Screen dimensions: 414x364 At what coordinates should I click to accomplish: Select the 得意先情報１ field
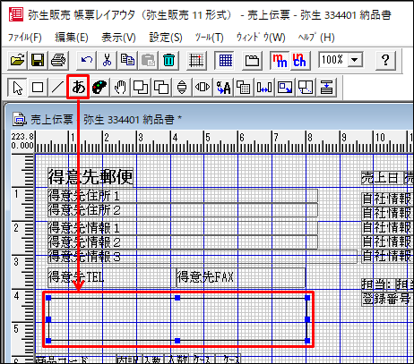coord(183,228)
